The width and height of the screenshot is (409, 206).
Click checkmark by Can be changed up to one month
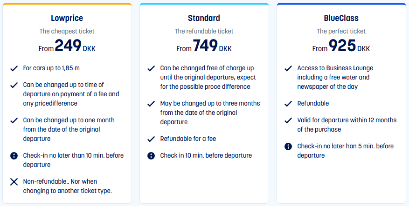(x=14, y=120)
